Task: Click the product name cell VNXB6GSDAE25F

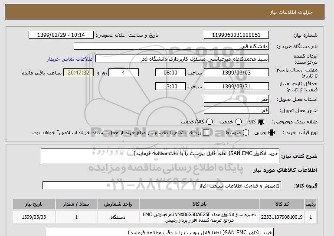Action: tap(200, 217)
